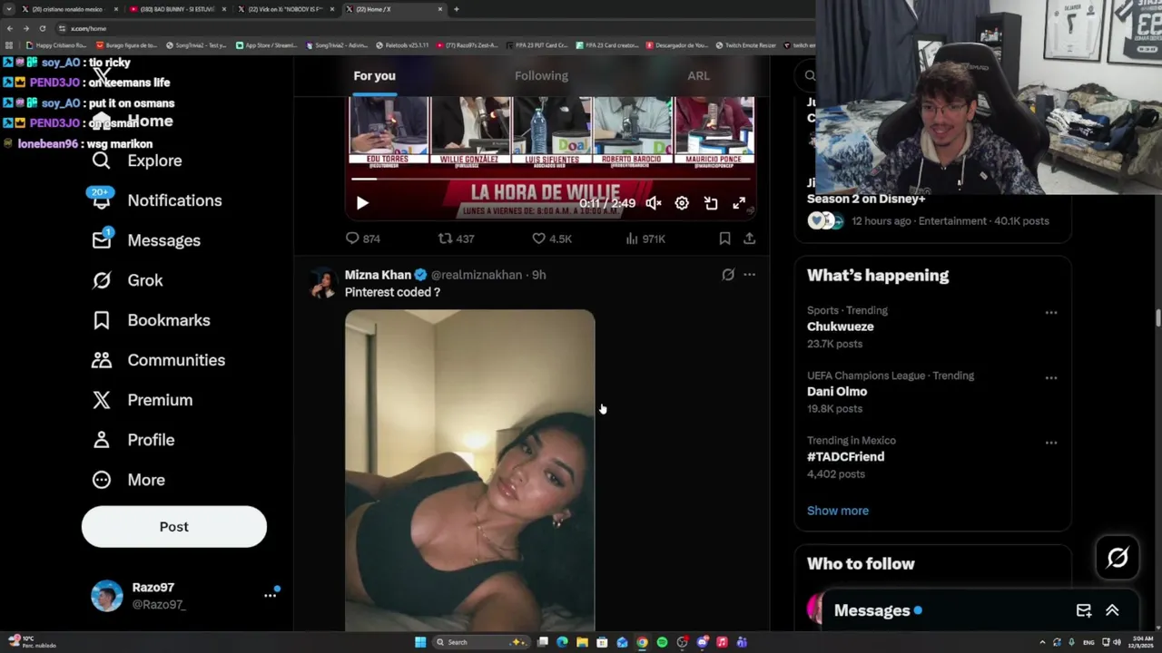Toggle picture-in-picture on the video
1162x653 pixels.
pos(711,203)
